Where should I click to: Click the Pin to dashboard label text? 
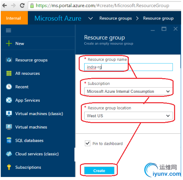(x=107, y=144)
